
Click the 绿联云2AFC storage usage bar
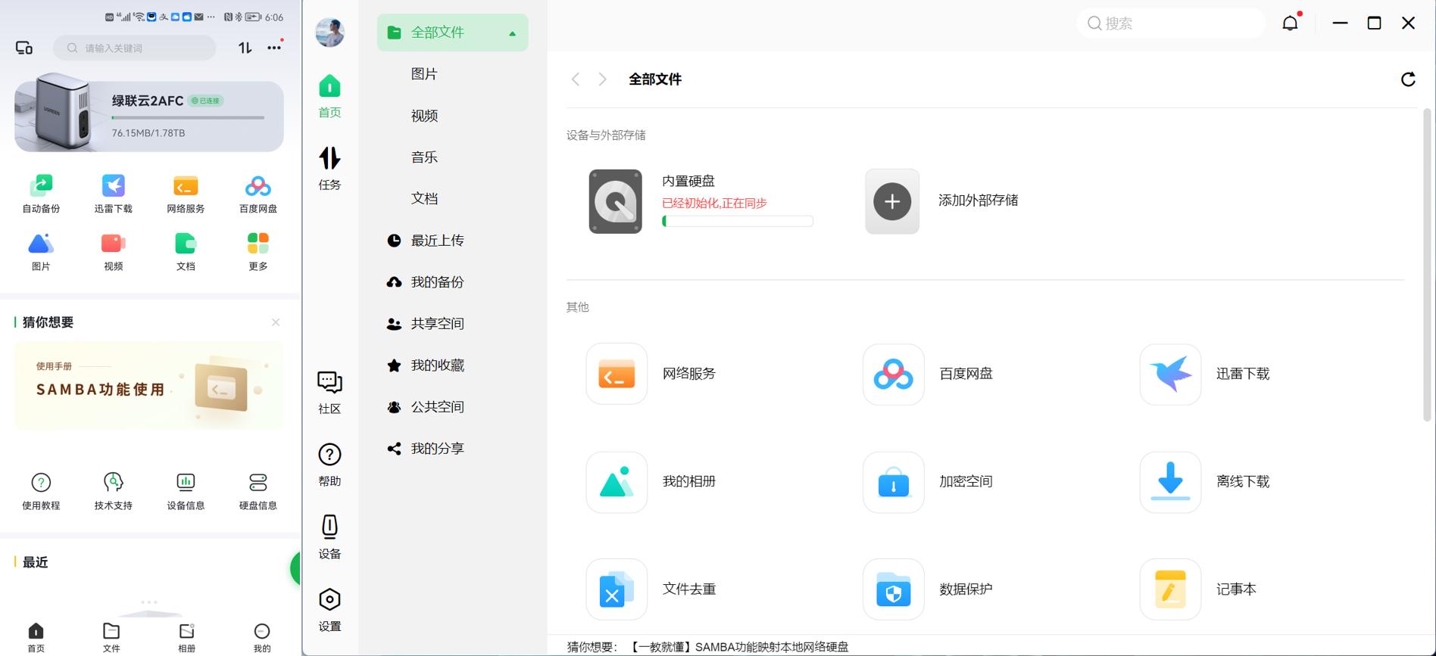(188, 117)
